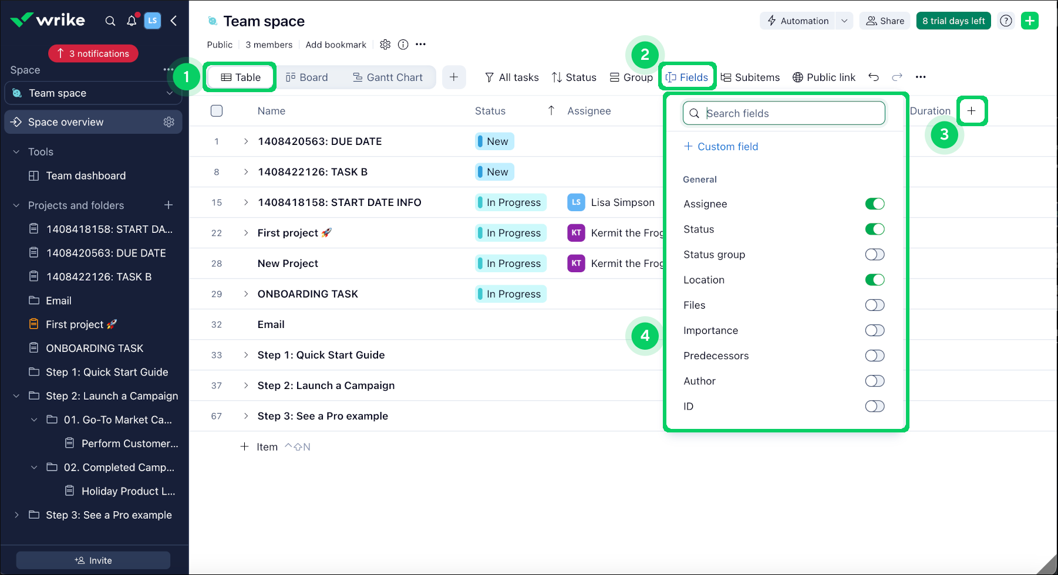Viewport: 1058px width, 575px height.
Task: Switch to the Gantt Chart tab
Action: (x=388, y=77)
